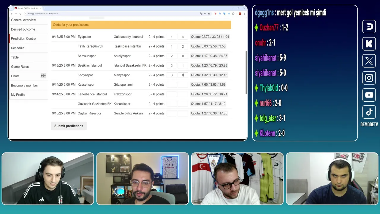Open the YouTube icon
Image resolution: width=380 pixels, height=214 pixels.
click(x=369, y=95)
